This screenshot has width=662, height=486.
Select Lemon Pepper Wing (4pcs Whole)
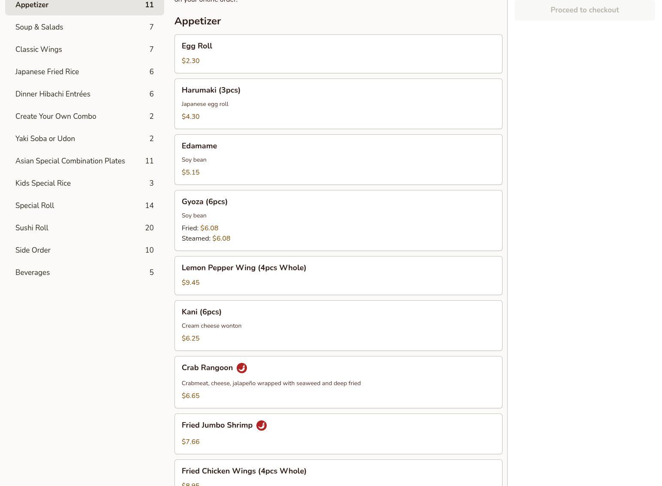click(x=338, y=275)
